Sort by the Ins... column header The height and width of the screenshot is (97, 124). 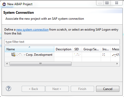click(x=106, y=49)
